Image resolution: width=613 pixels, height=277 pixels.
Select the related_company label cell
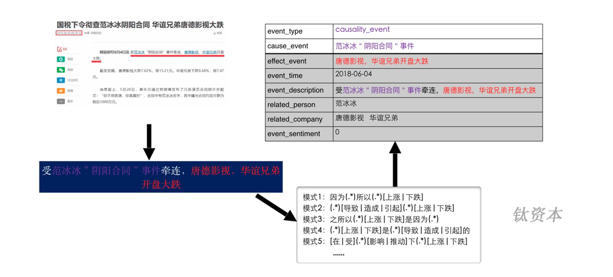[x=299, y=119]
